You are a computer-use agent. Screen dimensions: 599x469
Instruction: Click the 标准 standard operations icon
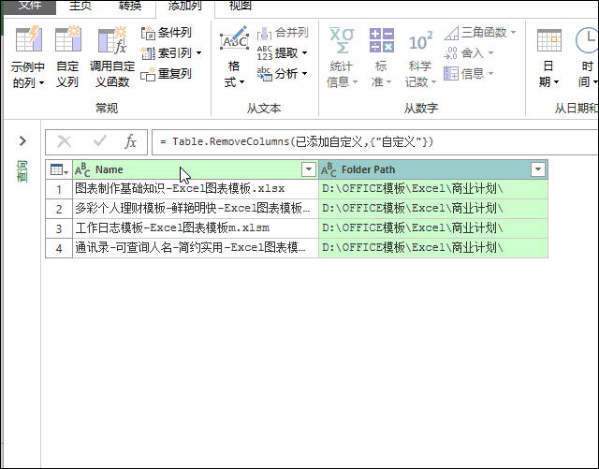click(x=382, y=40)
